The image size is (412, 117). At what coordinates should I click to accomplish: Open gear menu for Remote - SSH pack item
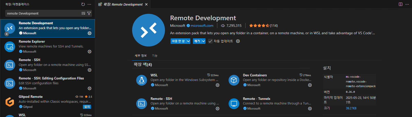(218, 109)
